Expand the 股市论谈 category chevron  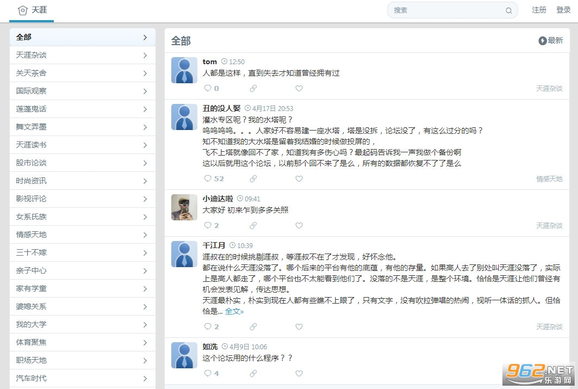(x=145, y=163)
